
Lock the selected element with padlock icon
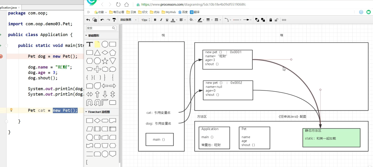pos(271,20)
